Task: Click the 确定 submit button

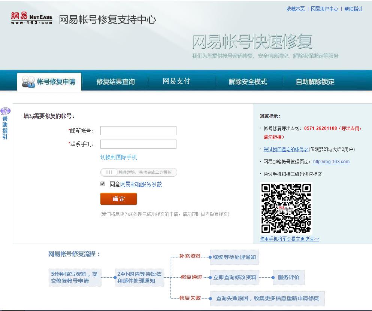Action: (x=119, y=199)
